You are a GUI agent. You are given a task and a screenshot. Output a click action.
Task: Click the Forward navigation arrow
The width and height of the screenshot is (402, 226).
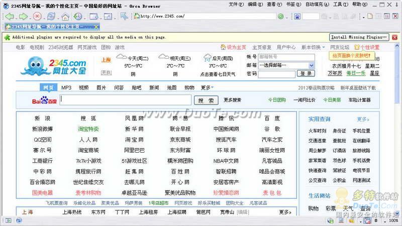pos(23,16)
